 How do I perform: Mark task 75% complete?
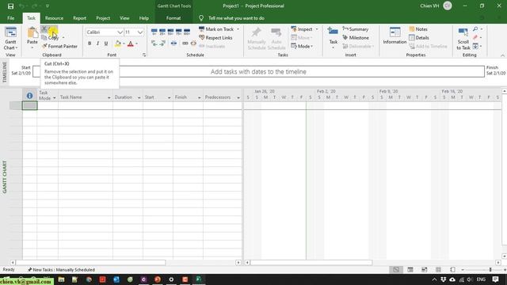click(179, 32)
